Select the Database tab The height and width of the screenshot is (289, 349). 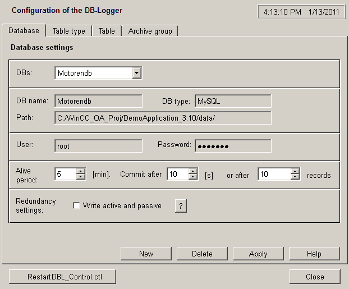point(24,31)
